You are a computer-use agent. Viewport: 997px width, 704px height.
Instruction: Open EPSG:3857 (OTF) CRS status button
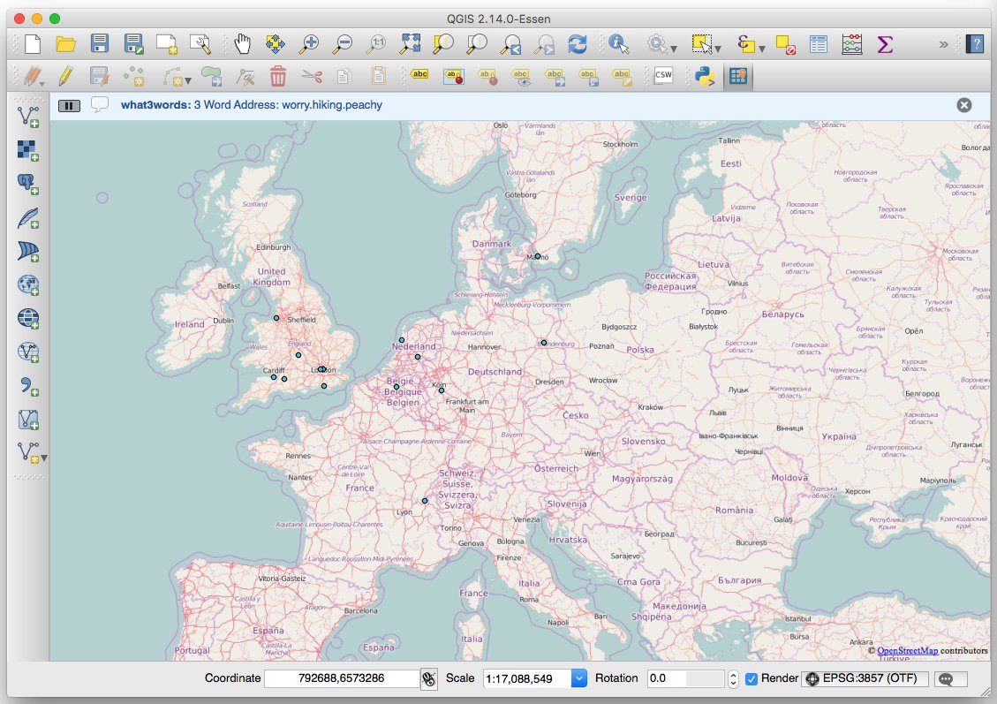865,678
